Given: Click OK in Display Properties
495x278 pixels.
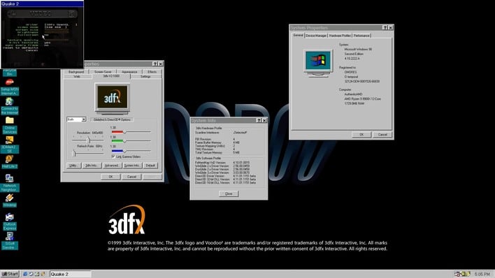Looking at the screenshot, I should [110, 177].
